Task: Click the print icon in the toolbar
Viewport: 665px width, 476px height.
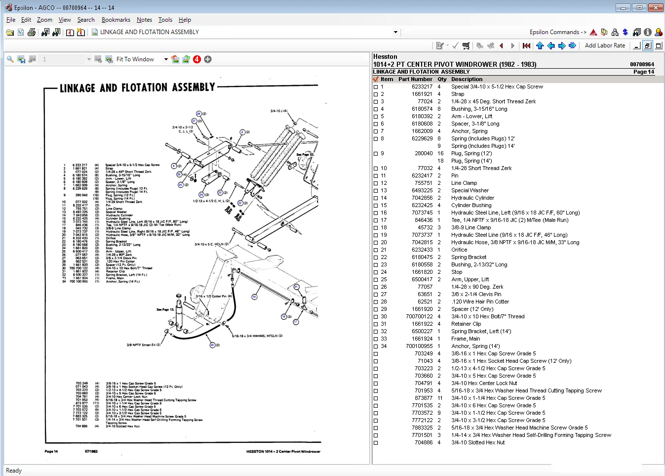Action: tap(32, 32)
